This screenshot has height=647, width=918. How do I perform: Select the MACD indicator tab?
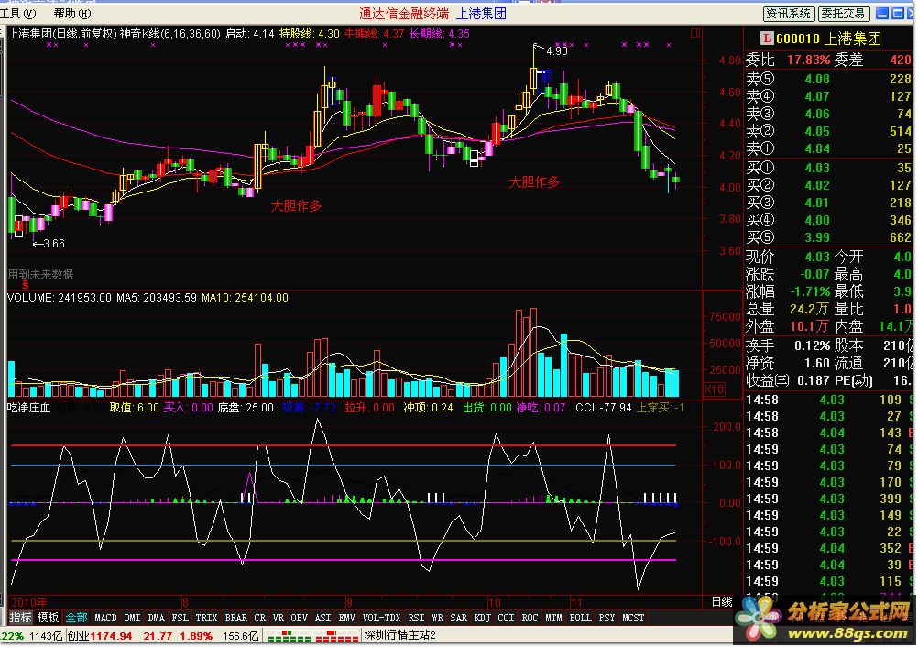106,618
